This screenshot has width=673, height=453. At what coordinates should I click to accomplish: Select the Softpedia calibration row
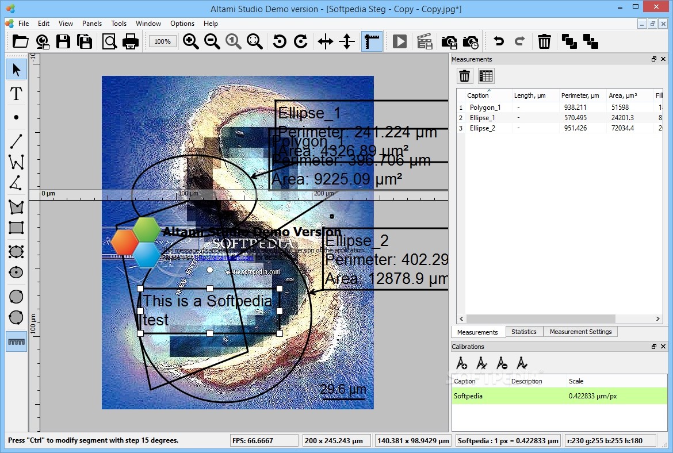(x=559, y=396)
